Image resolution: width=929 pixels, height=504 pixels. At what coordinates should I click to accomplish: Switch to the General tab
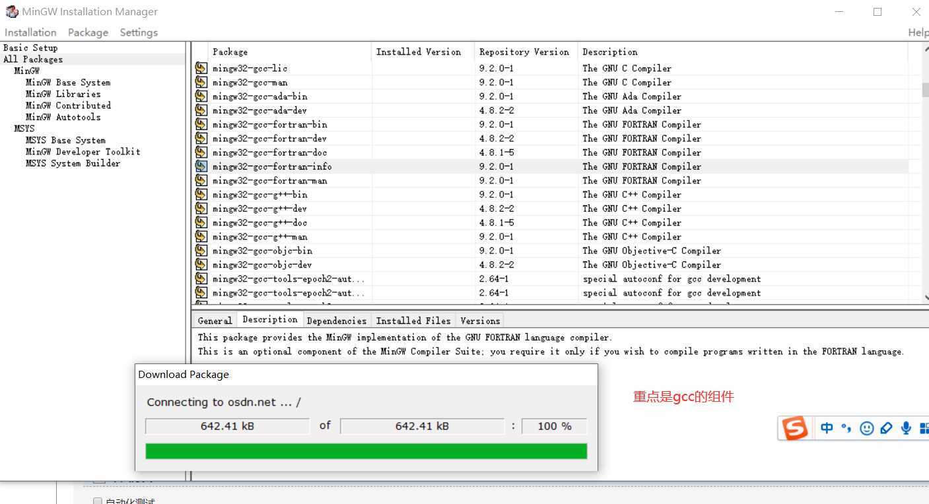pyautogui.click(x=215, y=321)
